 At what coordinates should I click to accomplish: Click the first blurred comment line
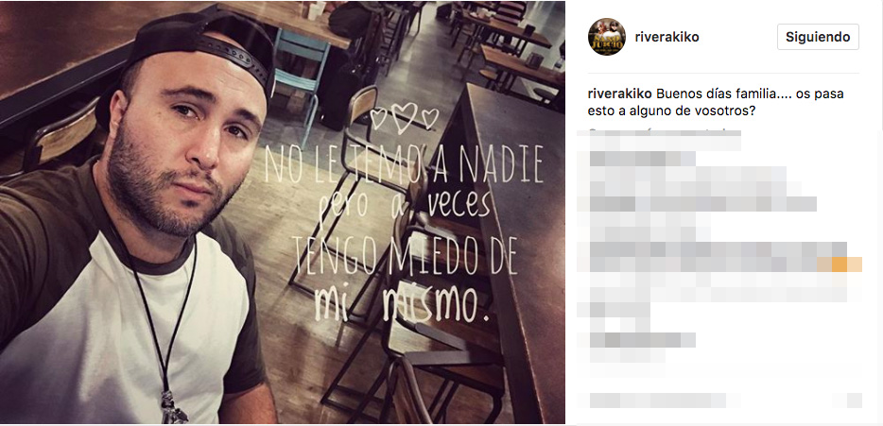(665, 144)
